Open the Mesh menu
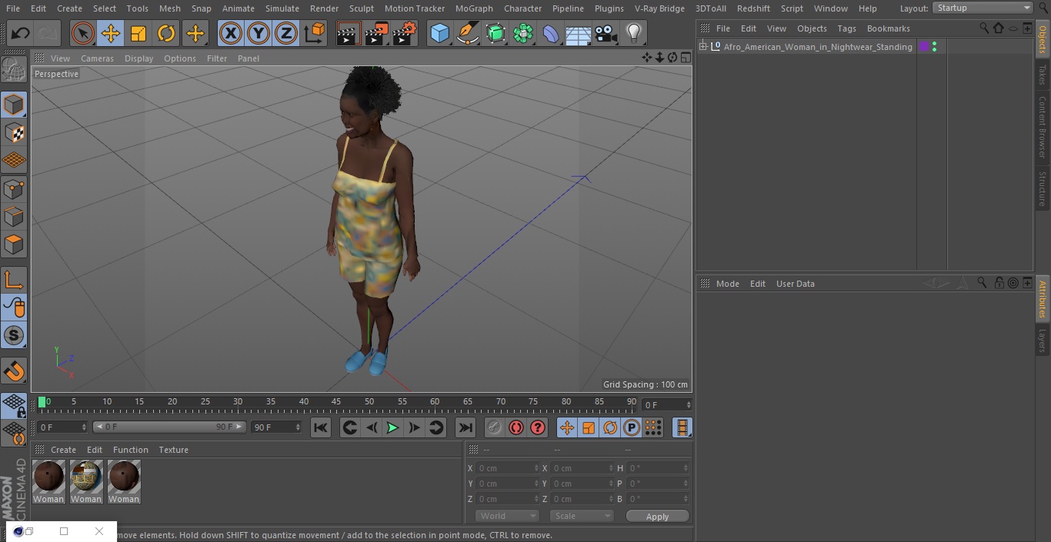1051x542 pixels. click(169, 8)
